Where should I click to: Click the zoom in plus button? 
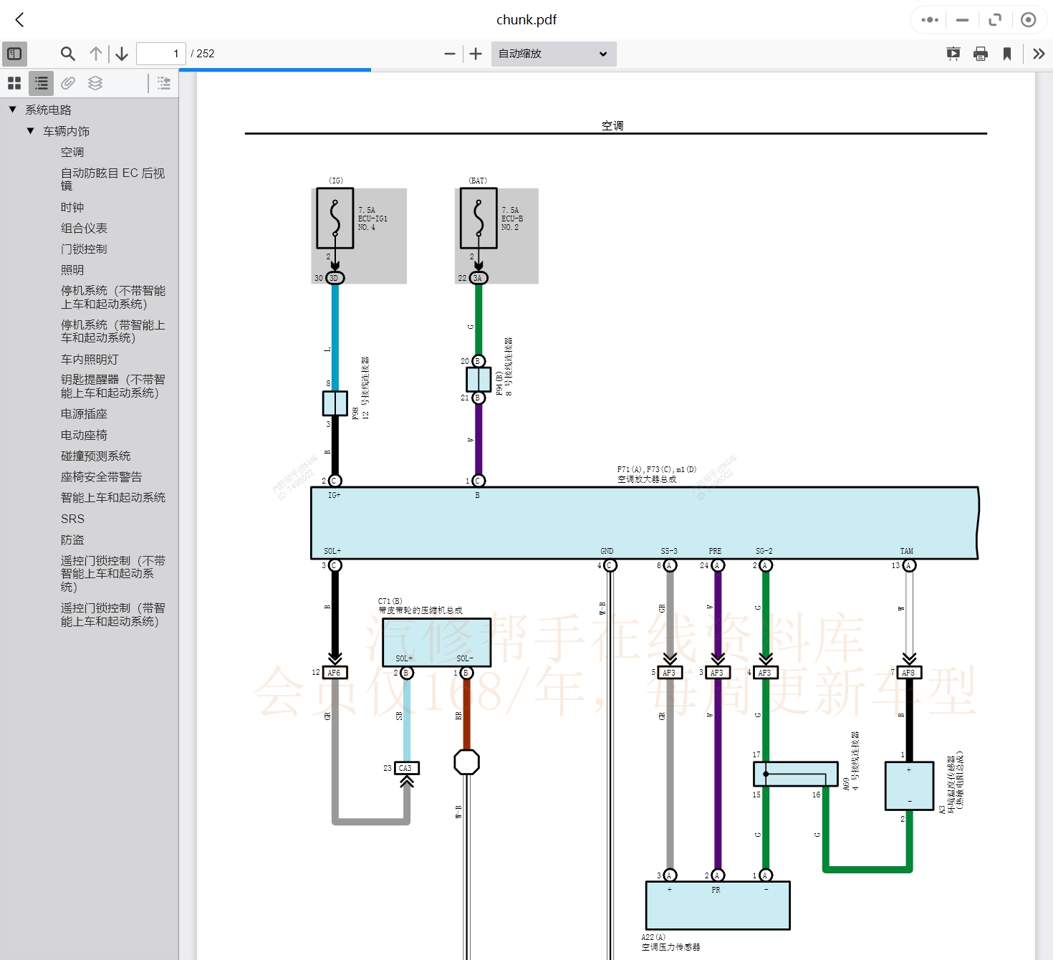pyautogui.click(x=476, y=54)
